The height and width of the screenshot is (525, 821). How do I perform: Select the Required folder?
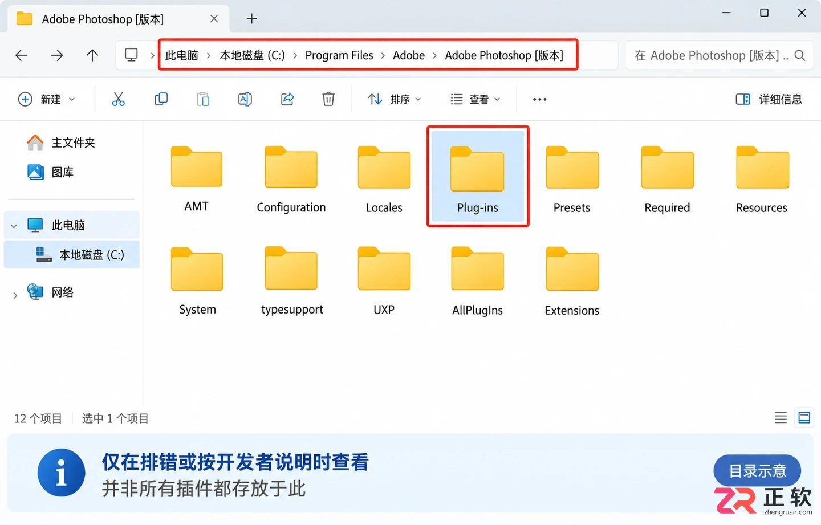pos(667,178)
